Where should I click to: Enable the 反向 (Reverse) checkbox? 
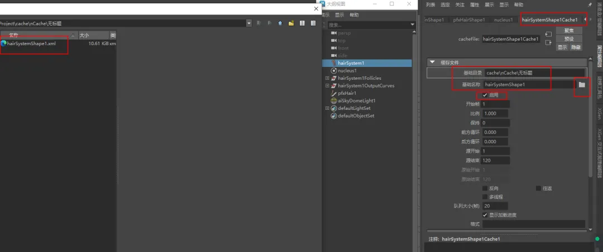tap(485, 188)
